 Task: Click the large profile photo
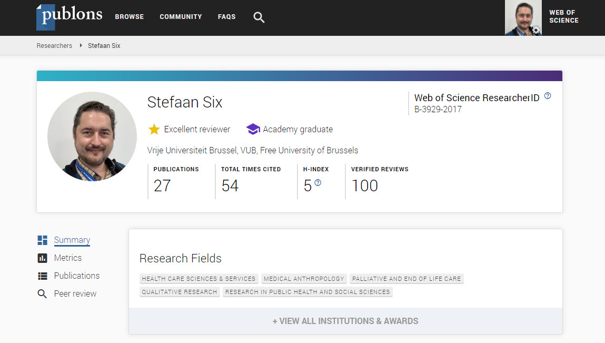pos(92,136)
